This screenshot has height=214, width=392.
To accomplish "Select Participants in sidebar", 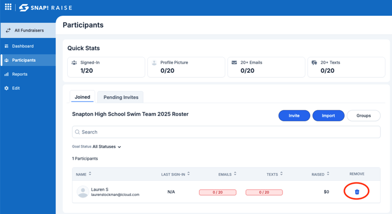I will (x=28, y=60).
